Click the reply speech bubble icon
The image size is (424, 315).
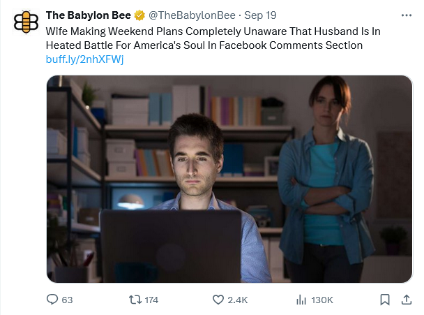point(52,300)
